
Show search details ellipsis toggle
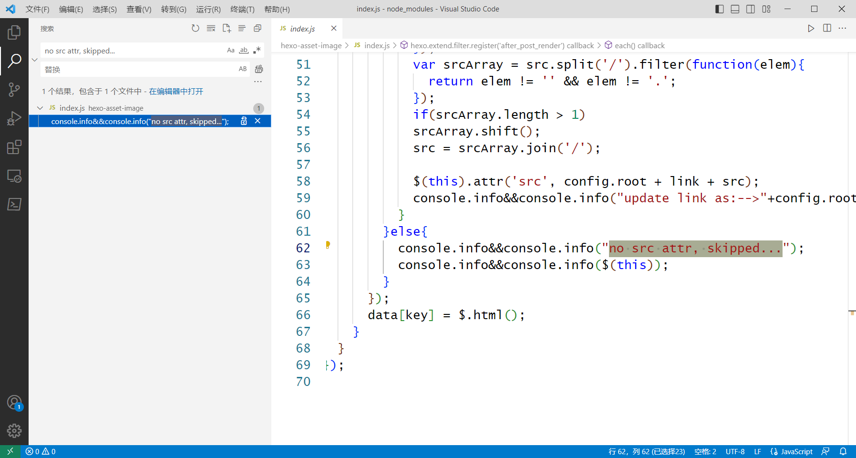click(258, 82)
